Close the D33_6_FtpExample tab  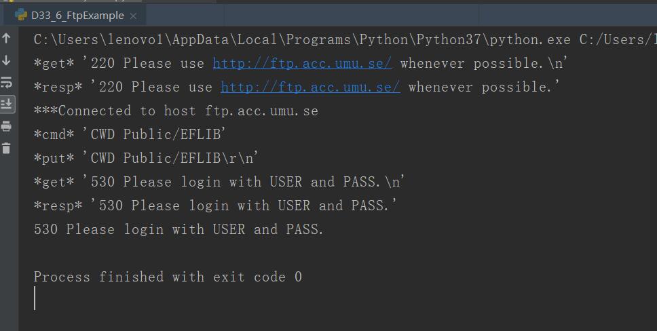click(x=133, y=16)
